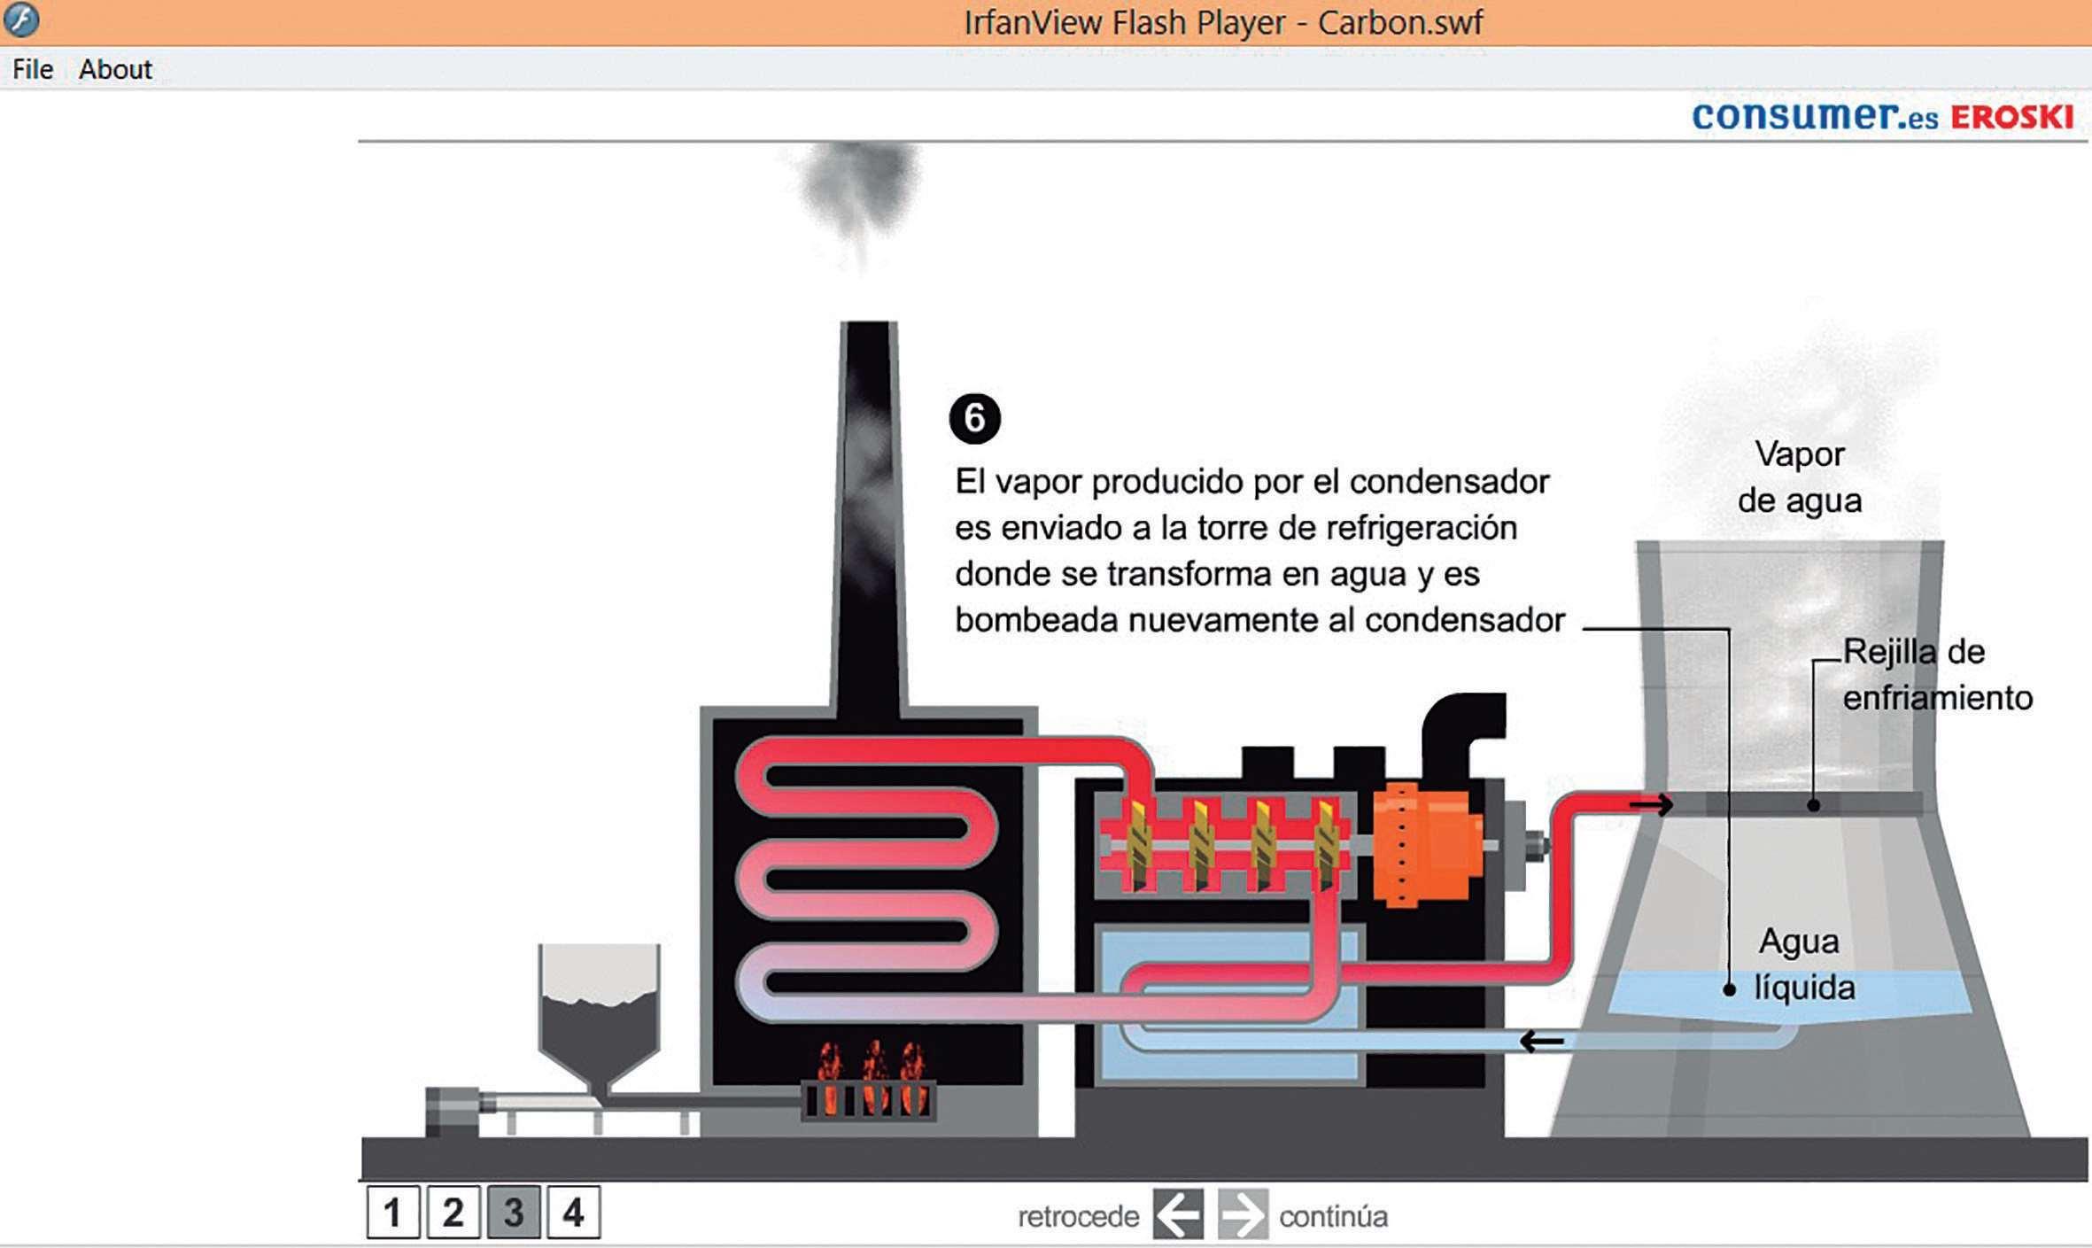
Task: Select the highlighted page 3 button
Action: click(x=514, y=1212)
